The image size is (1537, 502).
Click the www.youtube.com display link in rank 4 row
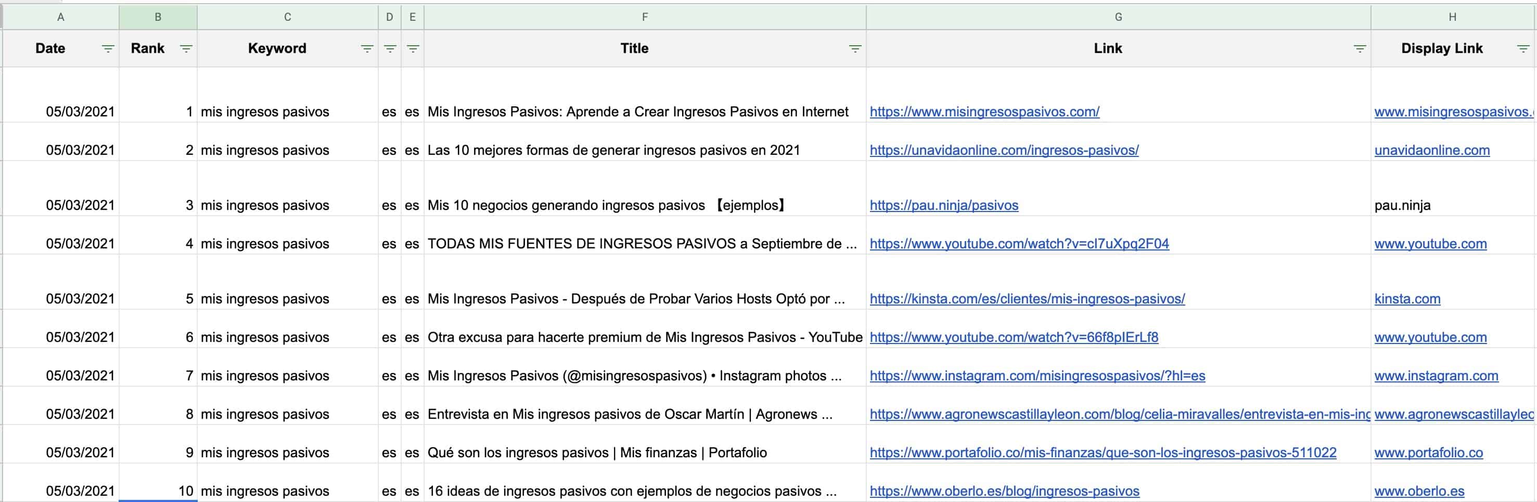1431,244
